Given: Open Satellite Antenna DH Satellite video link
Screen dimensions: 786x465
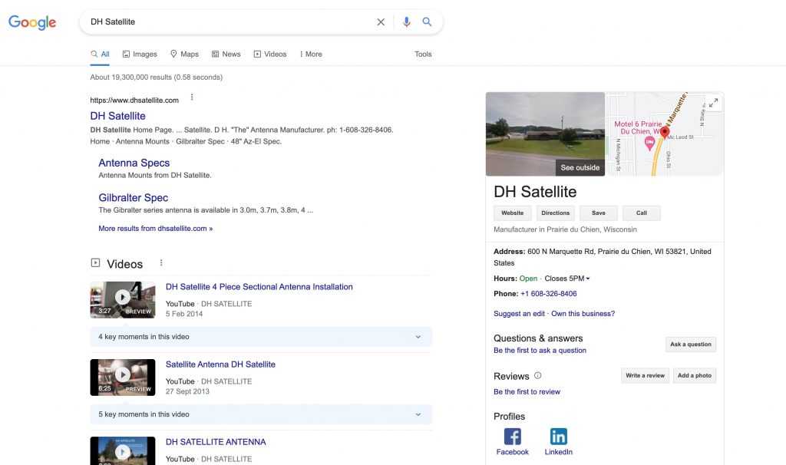Looking at the screenshot, I should pos(220,364).
